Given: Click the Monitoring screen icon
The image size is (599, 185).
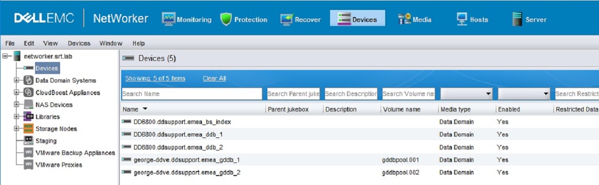Looking at the screenshot, I should point(168,19).
